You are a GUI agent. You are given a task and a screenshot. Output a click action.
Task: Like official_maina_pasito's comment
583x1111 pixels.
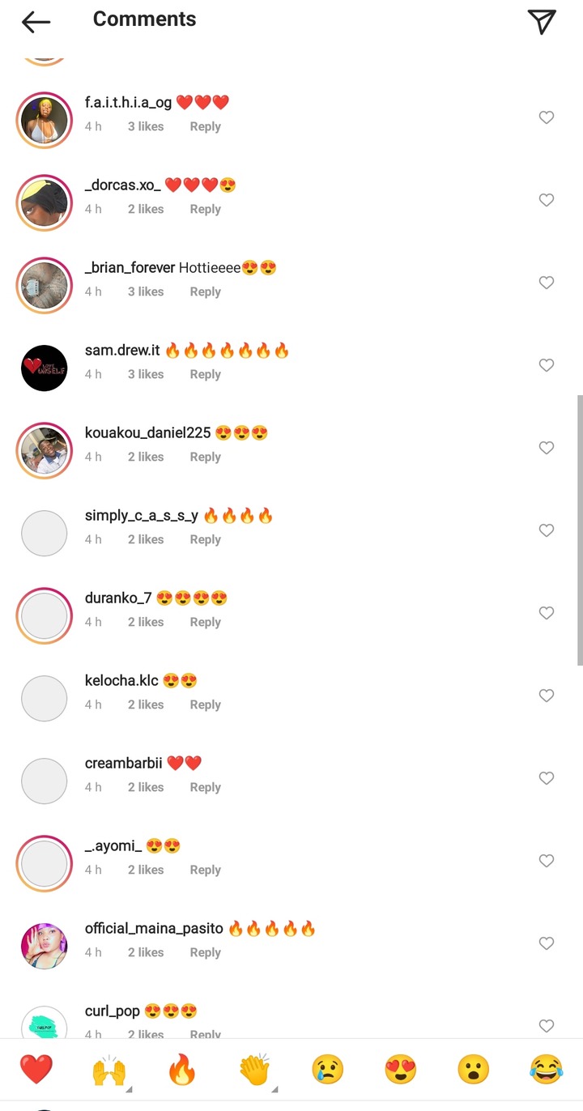[x=547, y=943]
